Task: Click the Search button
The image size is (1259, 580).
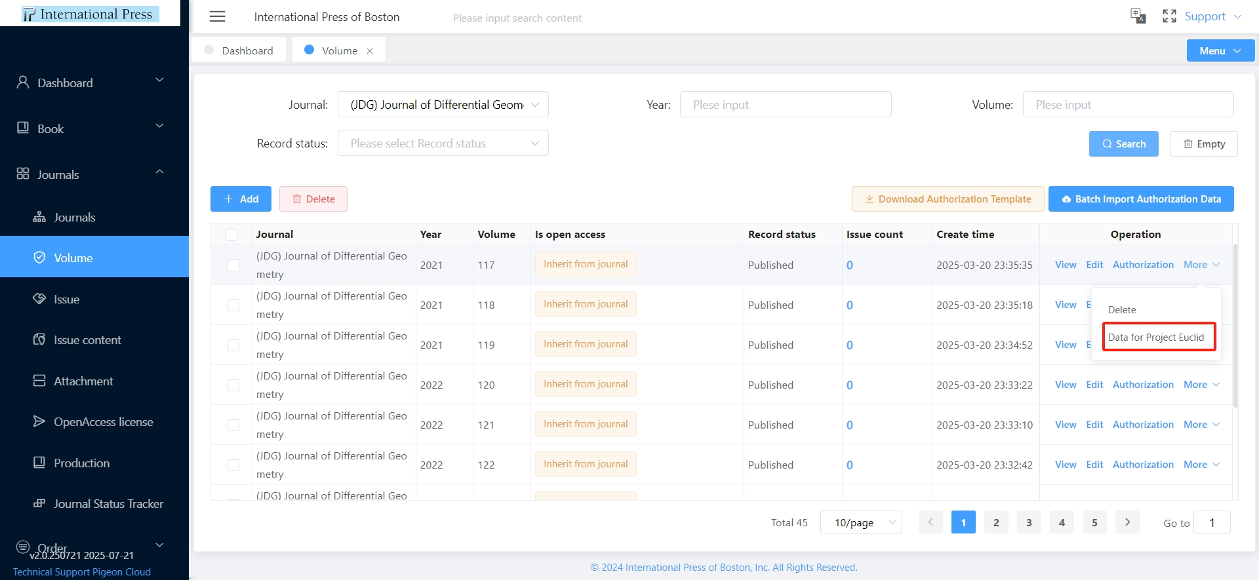Action: click(x=1124, y=144)
